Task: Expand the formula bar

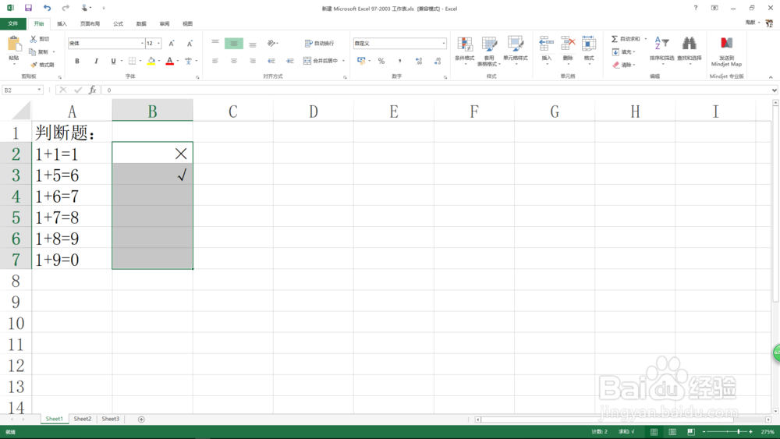Action: 774,90
